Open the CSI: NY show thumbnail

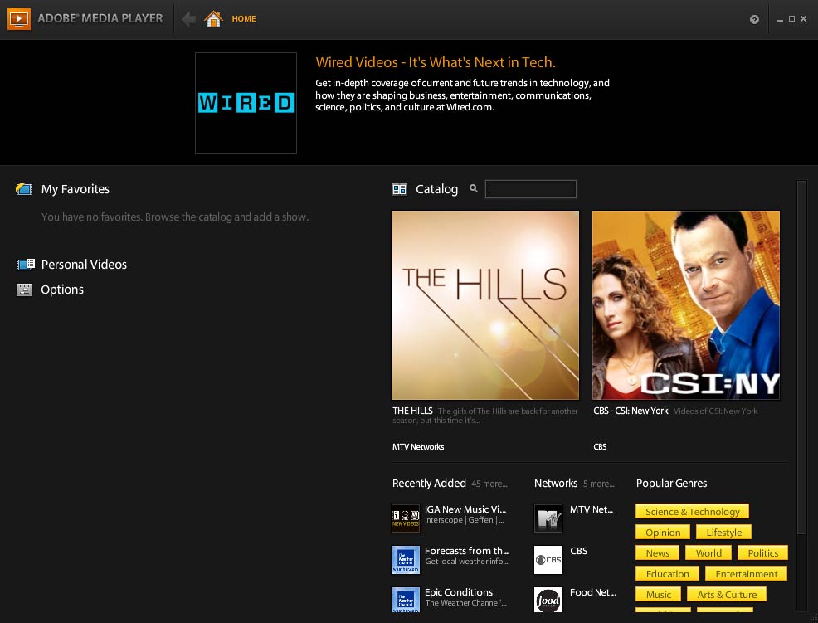[686, 305]
